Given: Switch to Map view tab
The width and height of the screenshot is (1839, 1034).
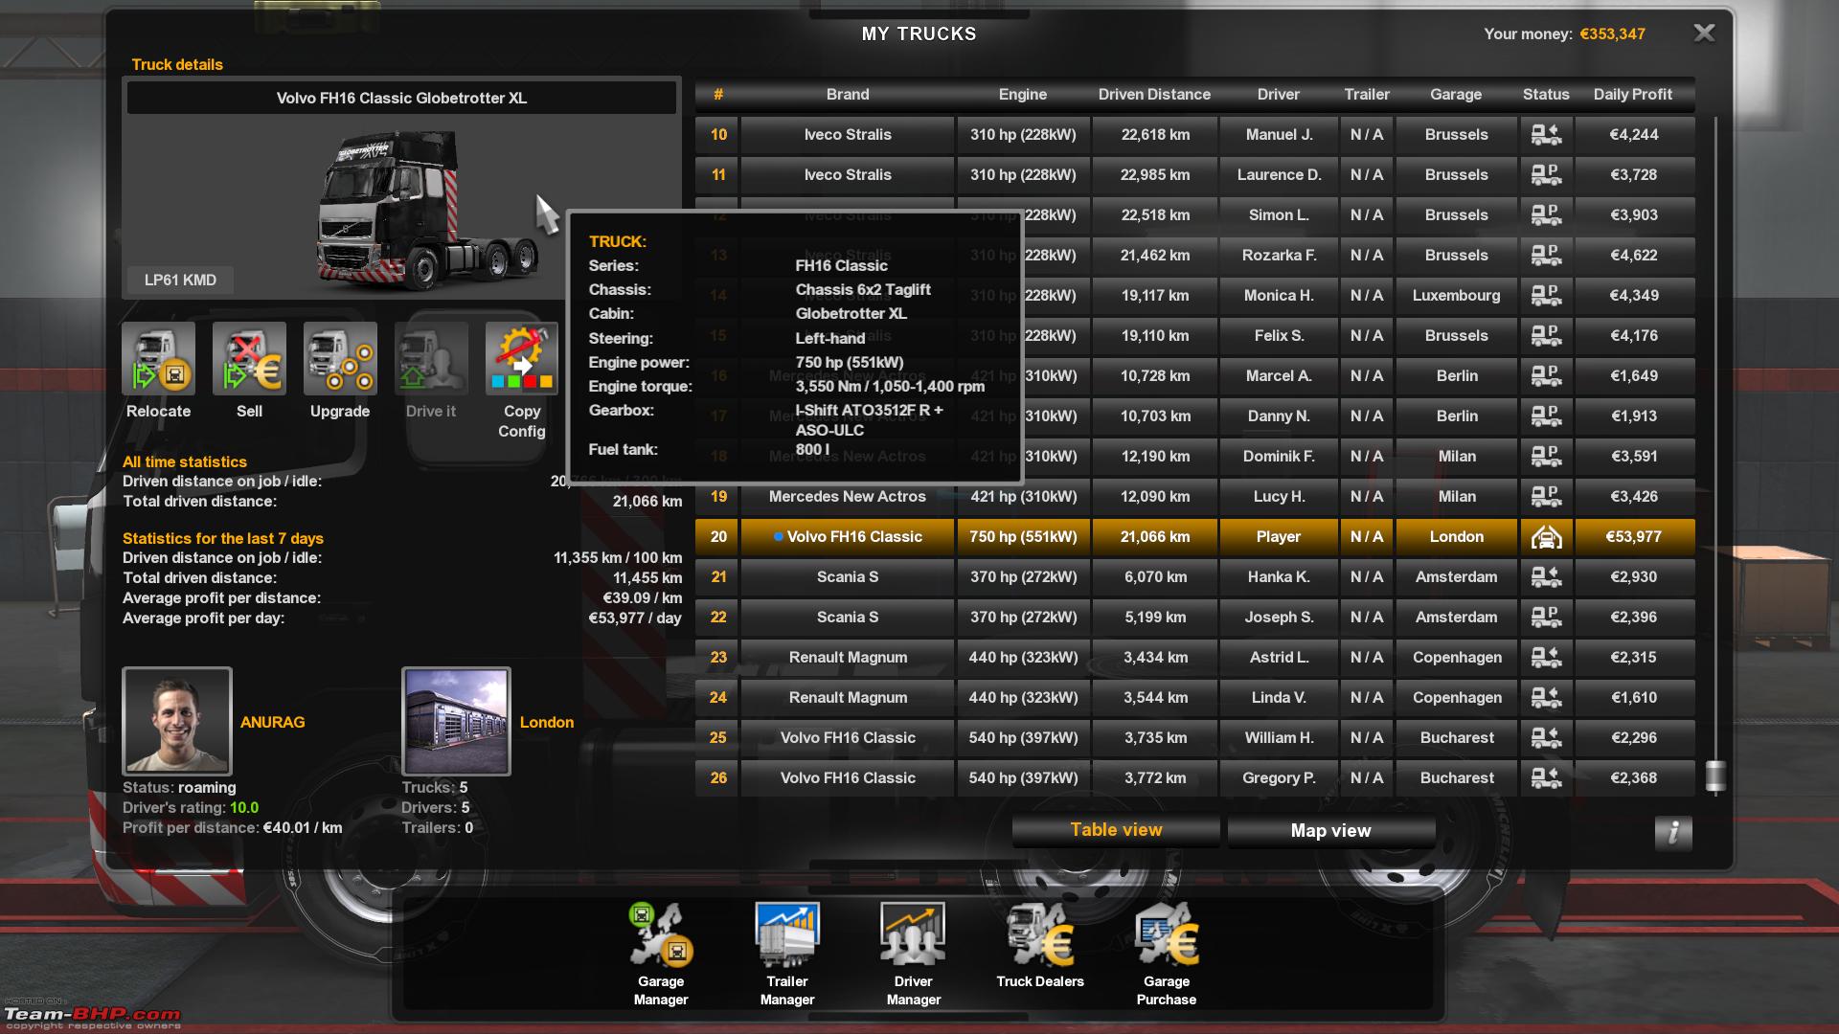Looking at the screenshot, I should coord(1330,830).
